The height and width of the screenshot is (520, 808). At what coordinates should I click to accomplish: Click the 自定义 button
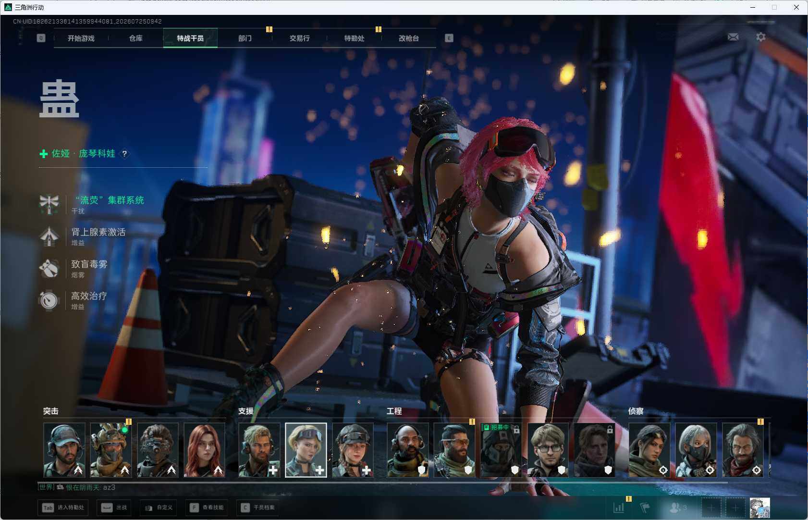pyautogui.click(x=159, y=508)
